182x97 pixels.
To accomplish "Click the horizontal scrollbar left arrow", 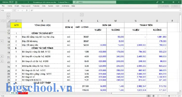I will (x=111, y=93).
